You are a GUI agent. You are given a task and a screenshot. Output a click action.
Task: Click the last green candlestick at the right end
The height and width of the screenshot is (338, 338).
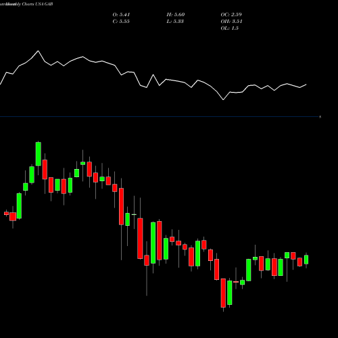[x=306, y=260]
